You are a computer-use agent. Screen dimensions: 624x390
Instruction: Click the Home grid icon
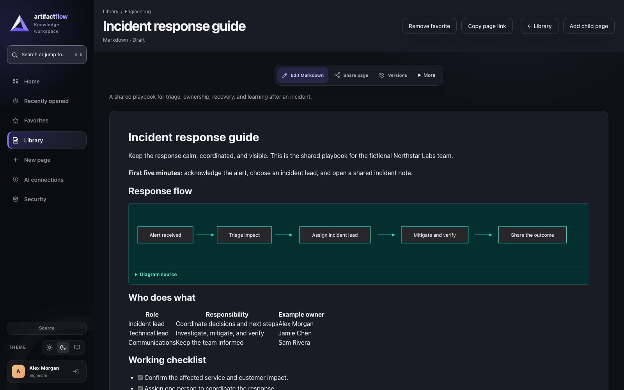click(x=16, y=81)
